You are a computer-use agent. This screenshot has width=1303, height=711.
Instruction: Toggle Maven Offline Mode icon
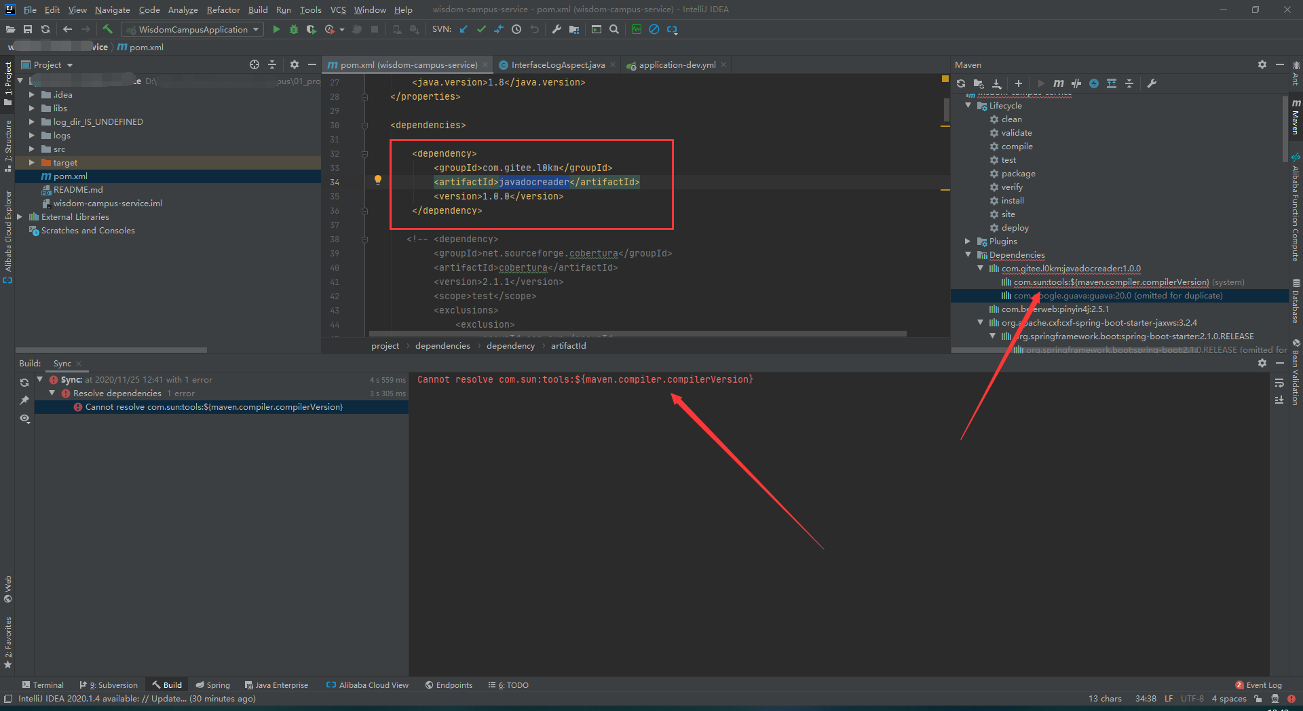click(x=1076, y=83)
